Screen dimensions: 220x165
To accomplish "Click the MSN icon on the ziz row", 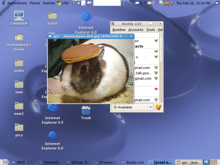I will tap(156, 41).
